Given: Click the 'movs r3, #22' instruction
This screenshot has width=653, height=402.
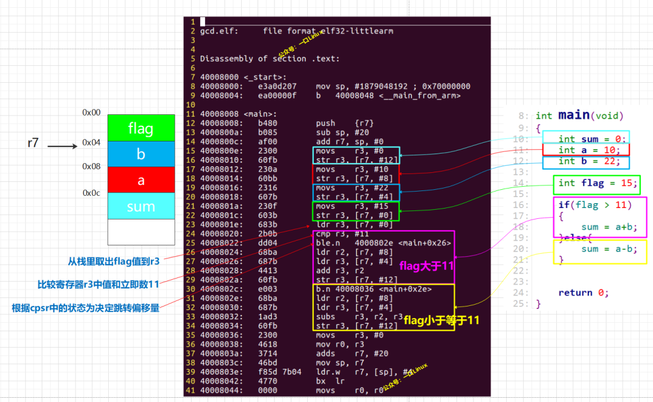Looking at the screenshot, I should click(x=352, y=187).
